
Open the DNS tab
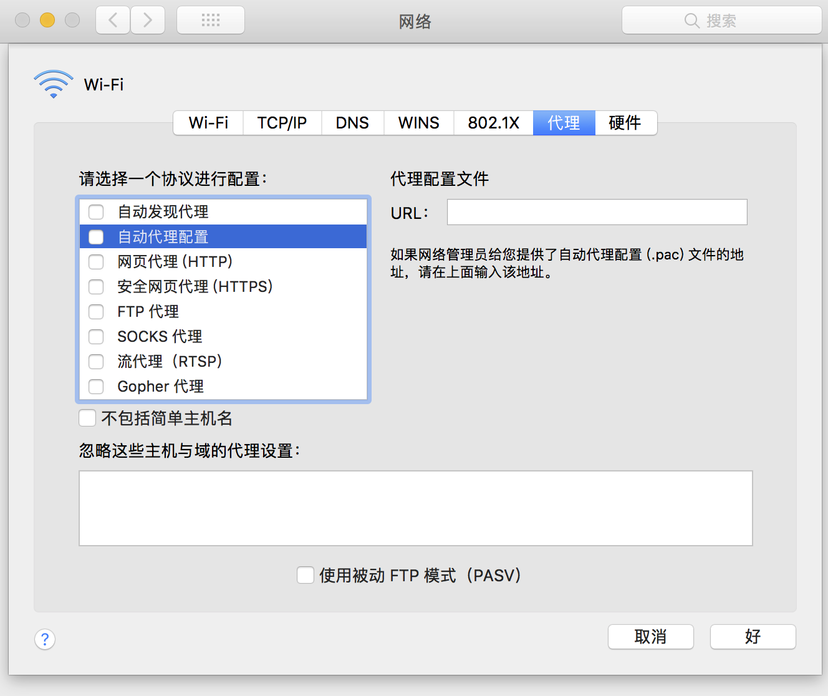[352, 123]
